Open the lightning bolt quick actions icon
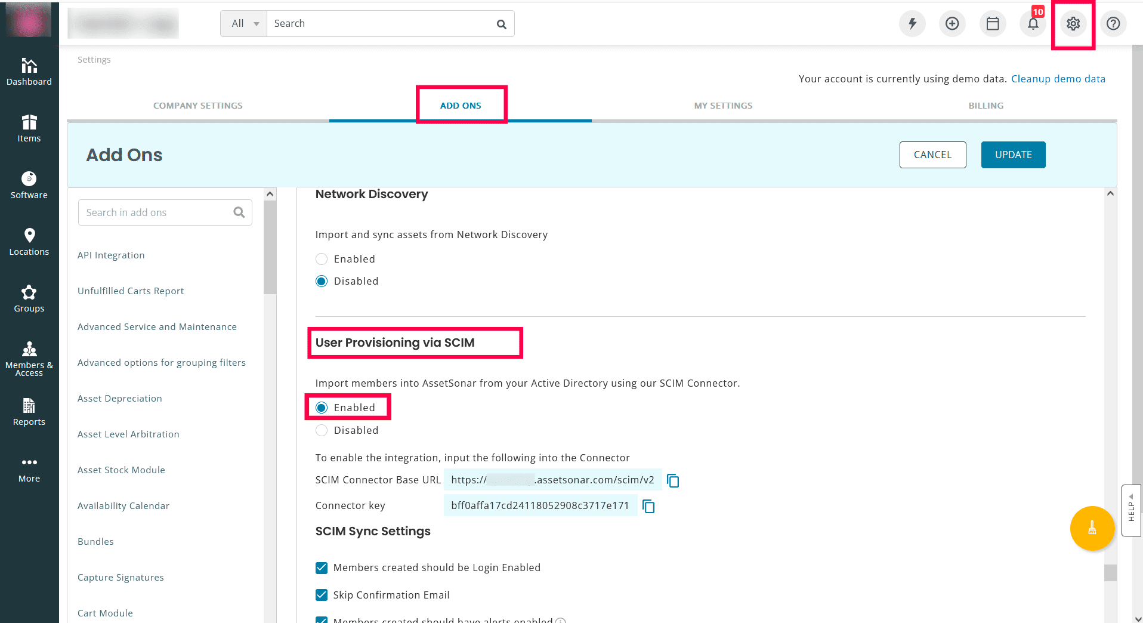 pos(912,24)
